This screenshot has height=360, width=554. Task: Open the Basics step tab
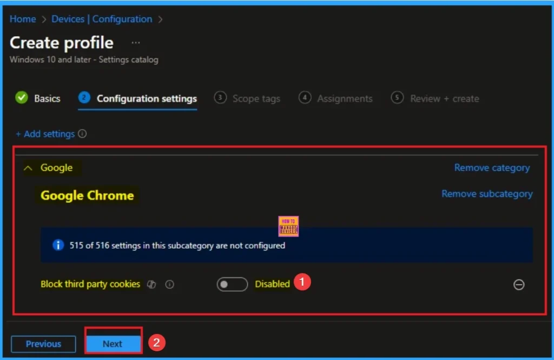(38, 98)
